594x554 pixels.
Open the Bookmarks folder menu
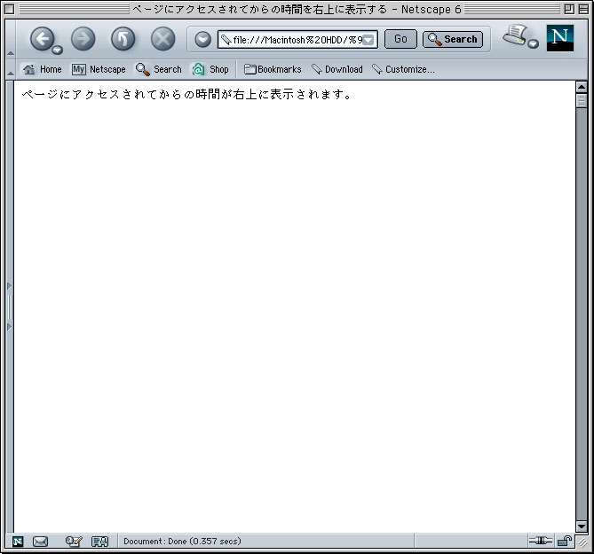pos(273,69)
